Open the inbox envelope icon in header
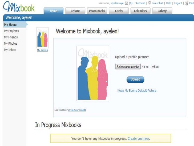The width and height of the screenshot is (194, 146). 126,3
